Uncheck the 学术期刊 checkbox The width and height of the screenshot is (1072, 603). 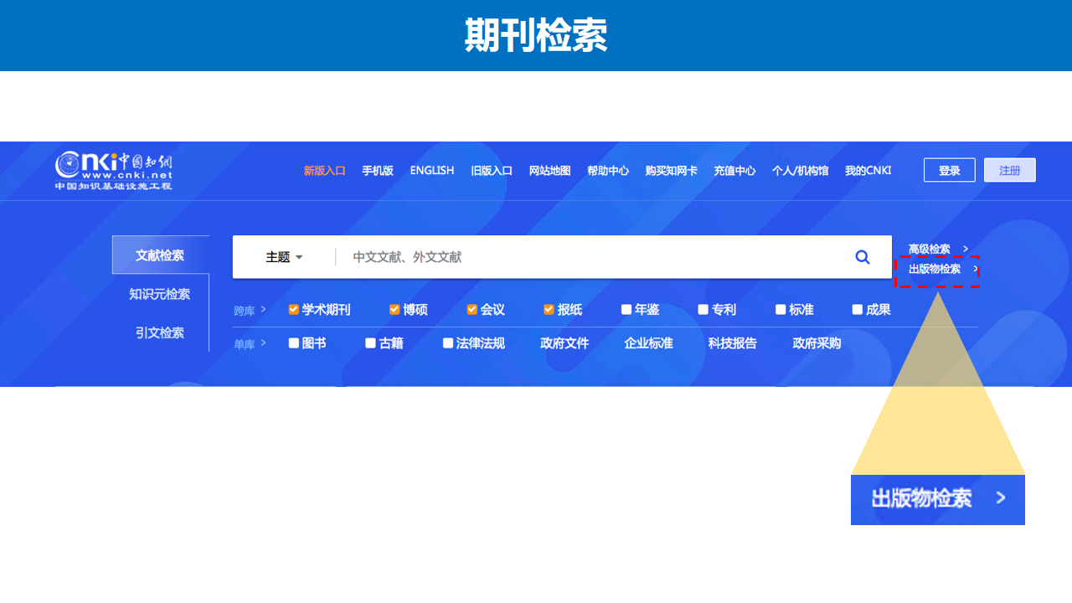pos(294,310)
